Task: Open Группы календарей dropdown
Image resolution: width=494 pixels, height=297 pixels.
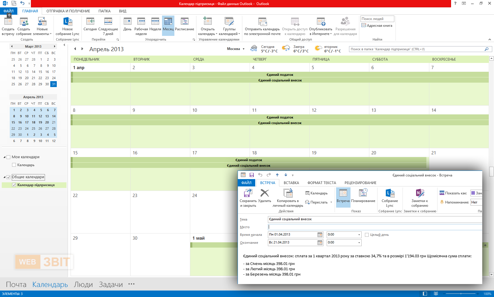Action: 229,26
